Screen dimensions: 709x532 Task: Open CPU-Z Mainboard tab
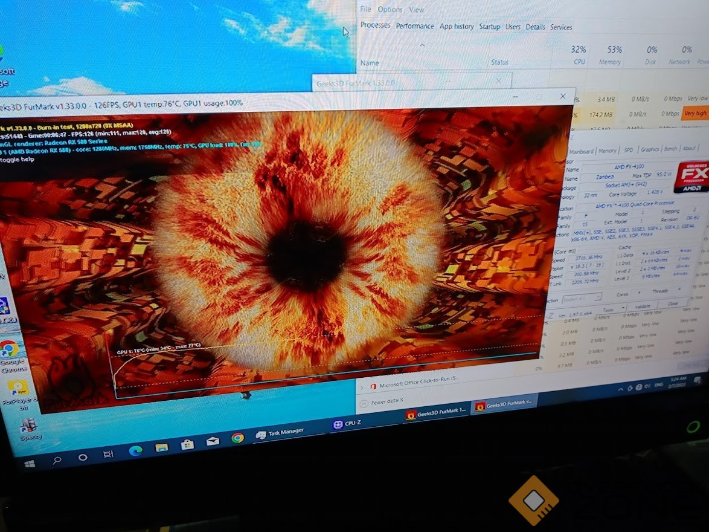pos(581,151)
